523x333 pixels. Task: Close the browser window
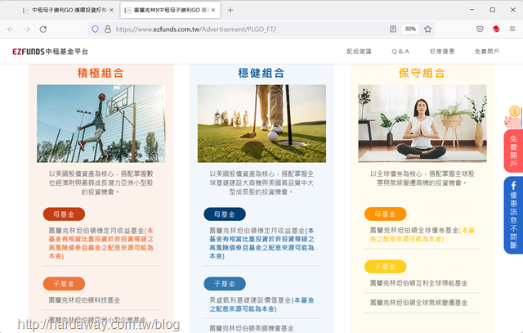click(513, 10)
